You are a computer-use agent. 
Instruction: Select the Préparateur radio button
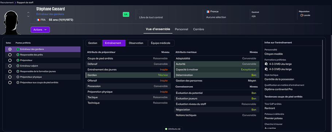10,60
